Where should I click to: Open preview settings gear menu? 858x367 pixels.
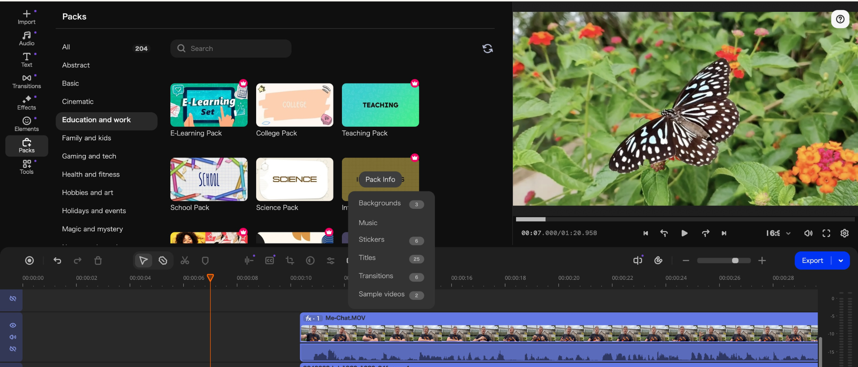click(845, 233)
